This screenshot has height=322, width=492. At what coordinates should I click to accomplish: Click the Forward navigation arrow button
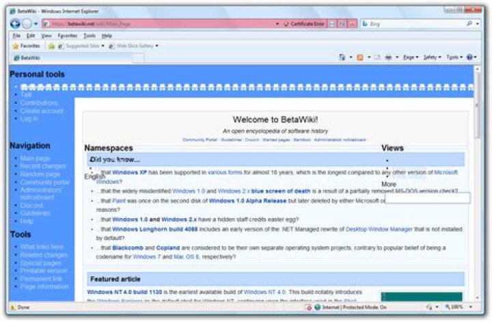pos(27,24)
